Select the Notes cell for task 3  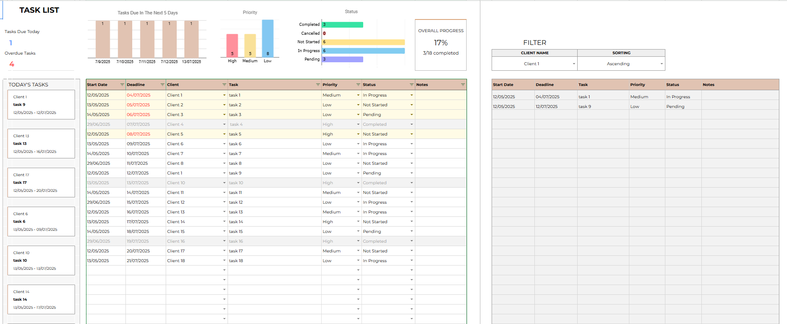440,115
